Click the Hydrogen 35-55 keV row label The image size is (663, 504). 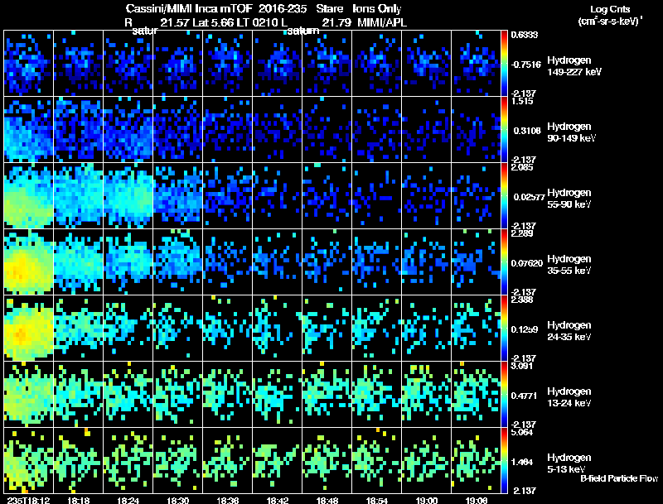(x=569, y=265)
